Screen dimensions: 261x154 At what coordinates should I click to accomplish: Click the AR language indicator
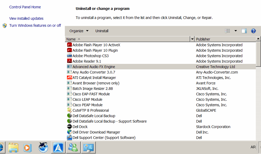[x=253, y=147]
